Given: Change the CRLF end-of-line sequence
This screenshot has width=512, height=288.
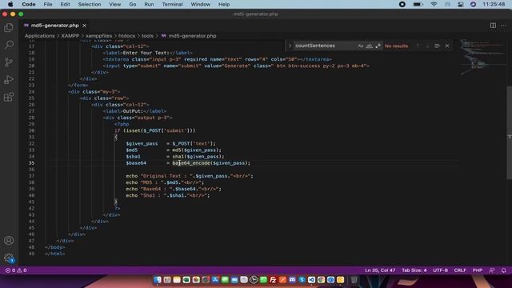Looking at the screenshot, I should pos(460,270).
